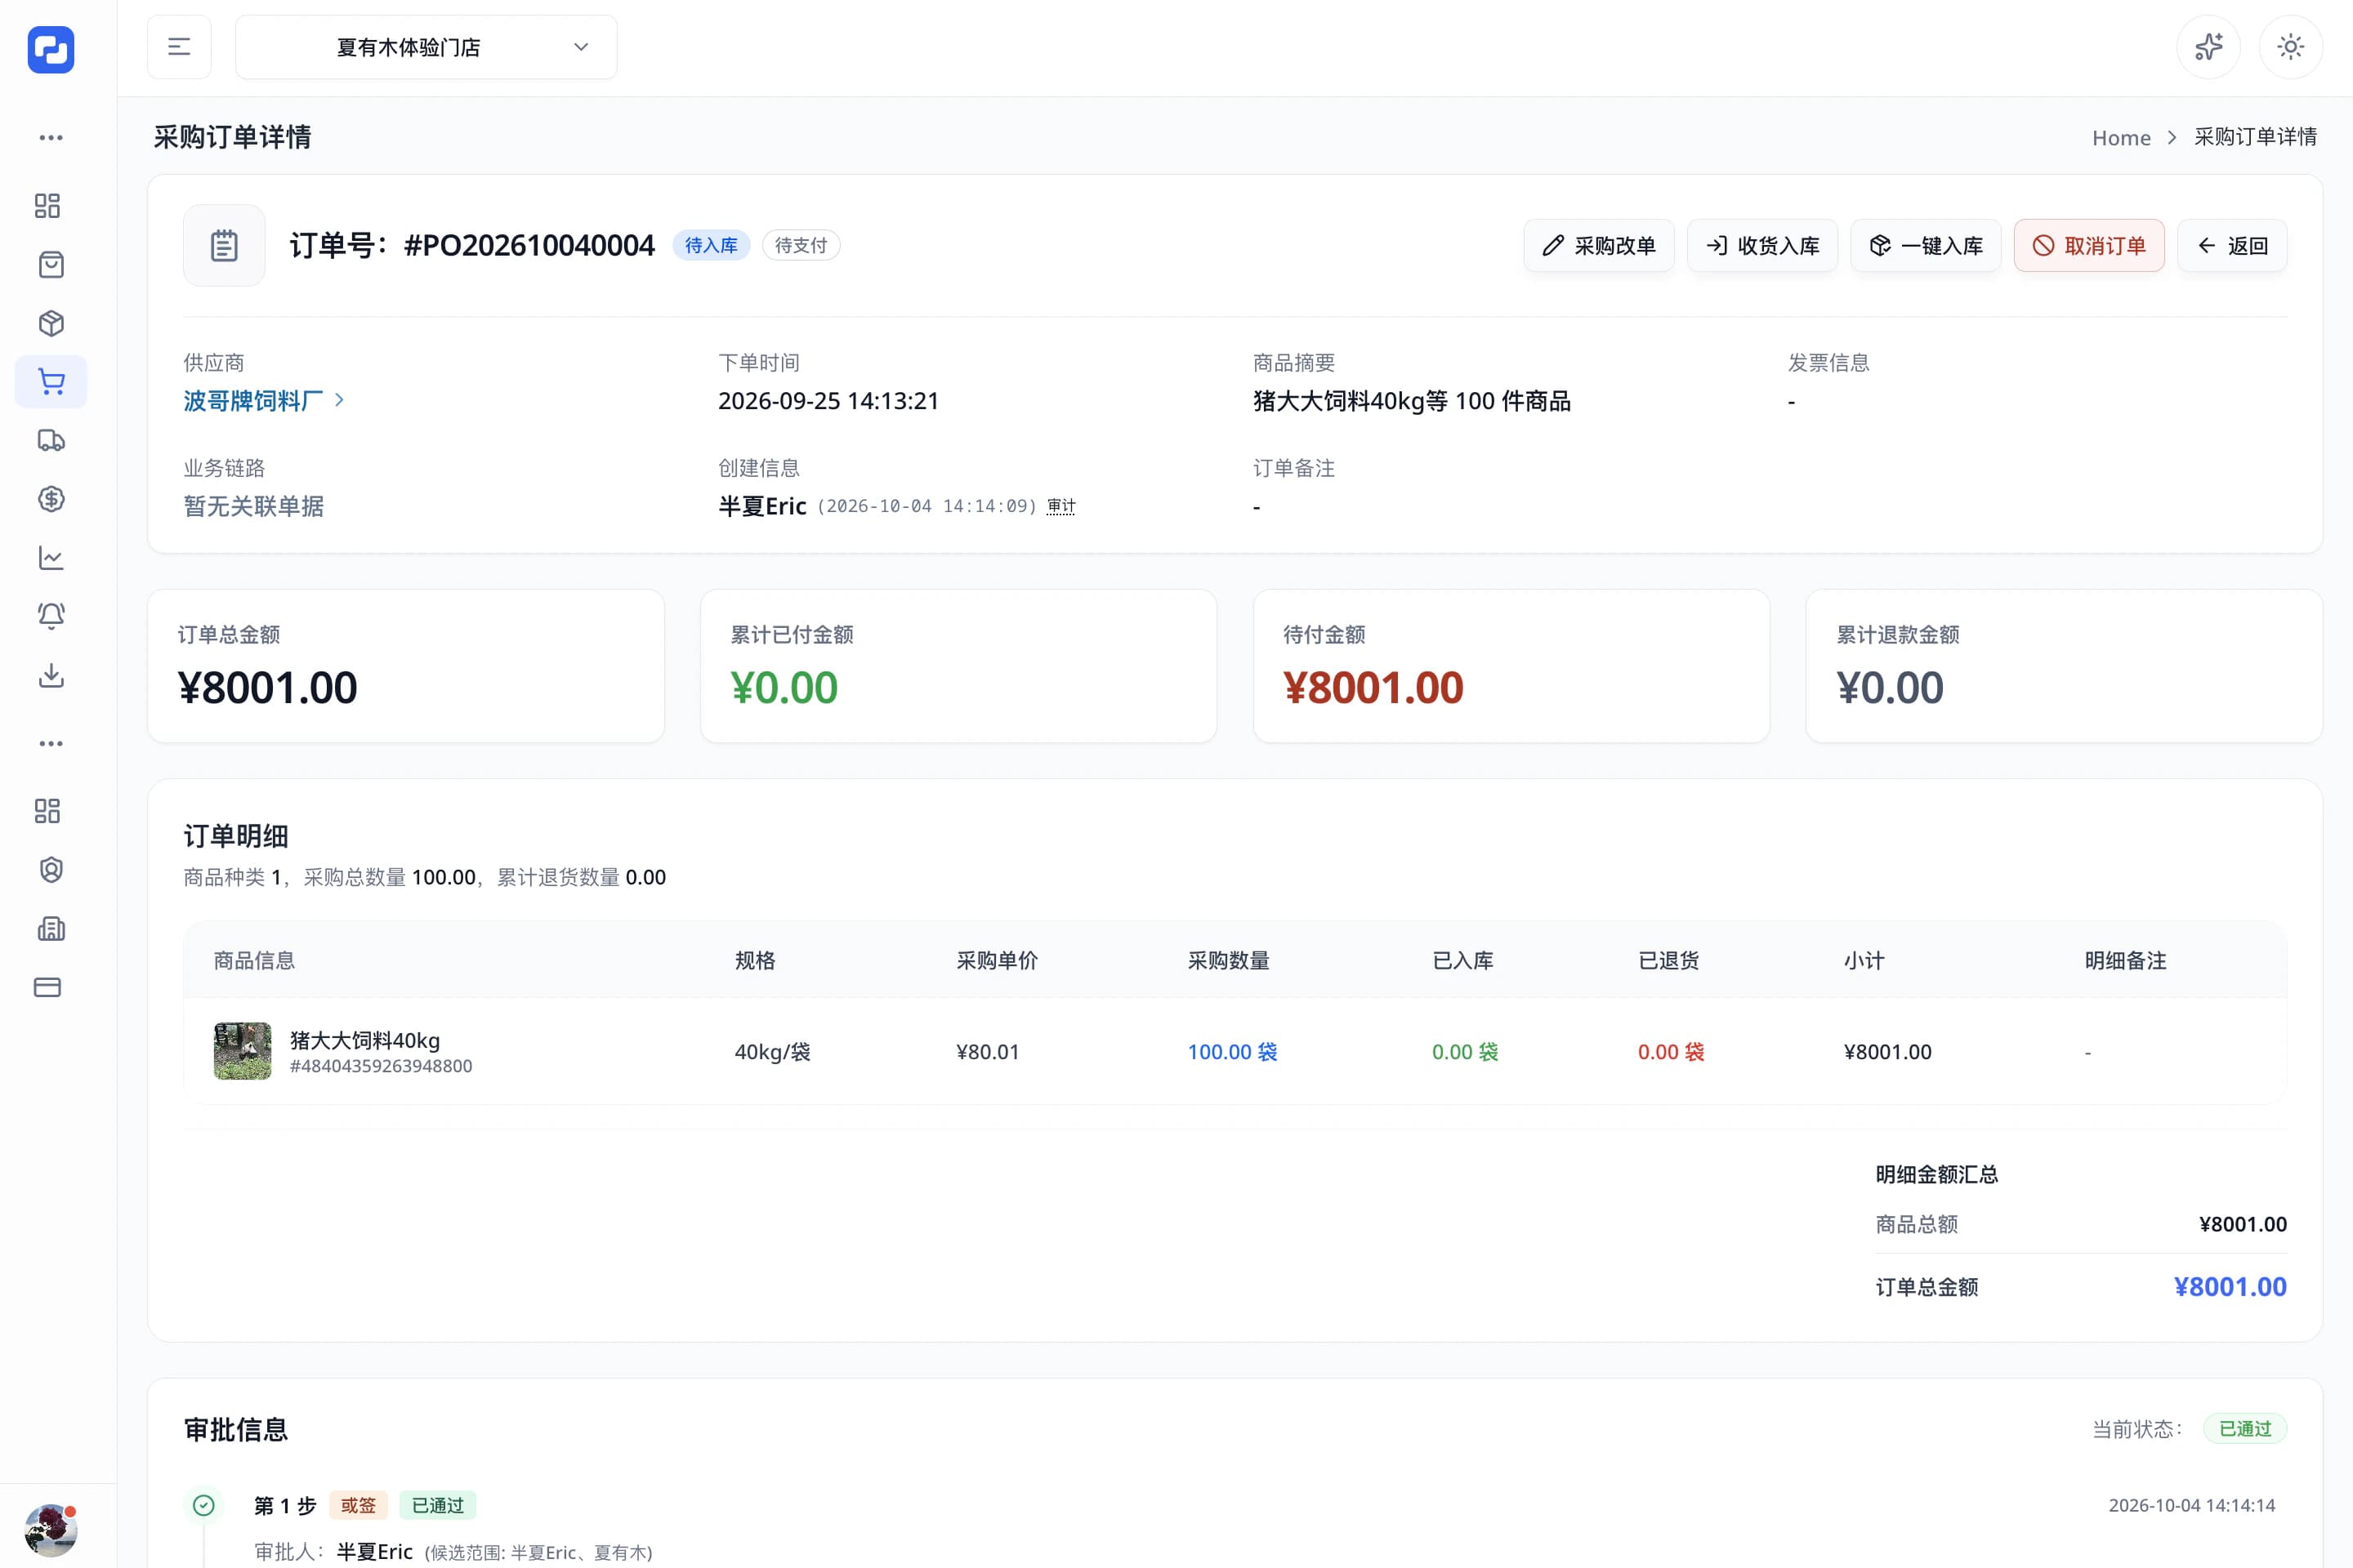Open the AI sparkle assistant icon

pyautogui.click(x=2208, y=47)
